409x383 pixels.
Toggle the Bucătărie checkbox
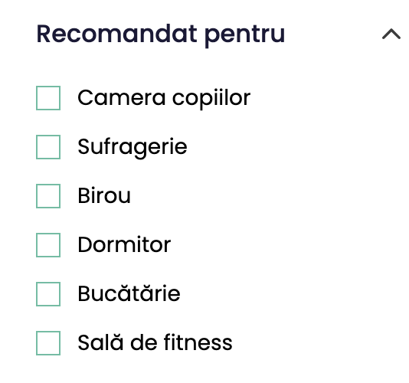pyautogui.click(x=48, y=294)
